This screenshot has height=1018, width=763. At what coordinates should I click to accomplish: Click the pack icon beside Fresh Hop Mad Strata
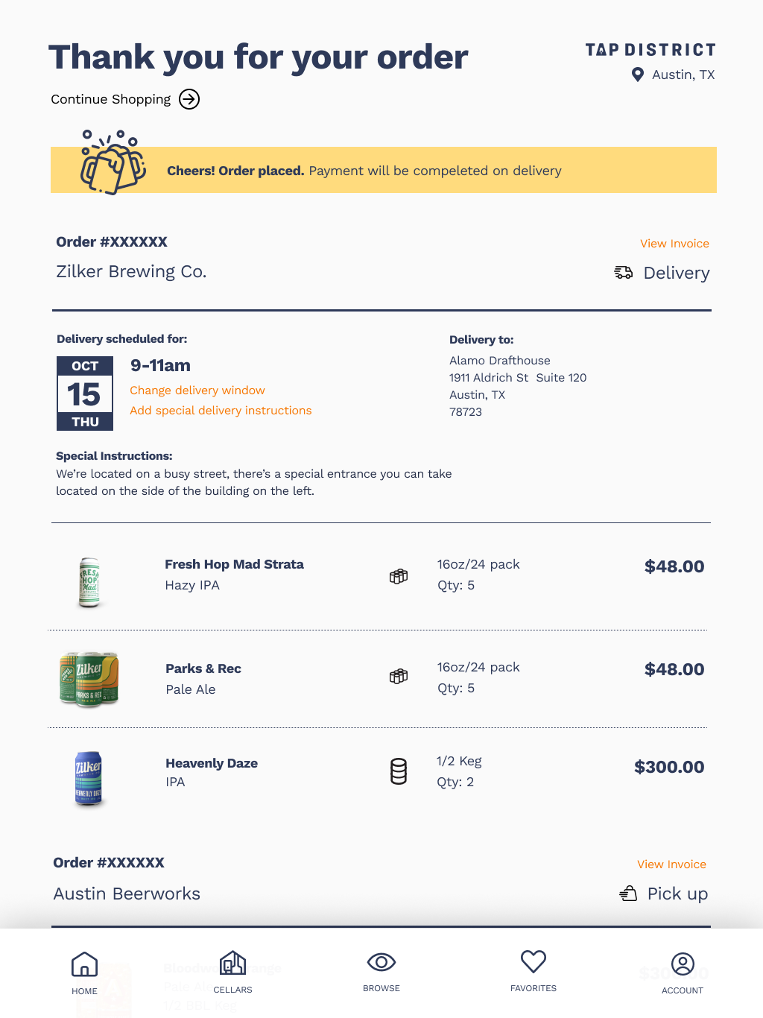click(x=399, y=576)
